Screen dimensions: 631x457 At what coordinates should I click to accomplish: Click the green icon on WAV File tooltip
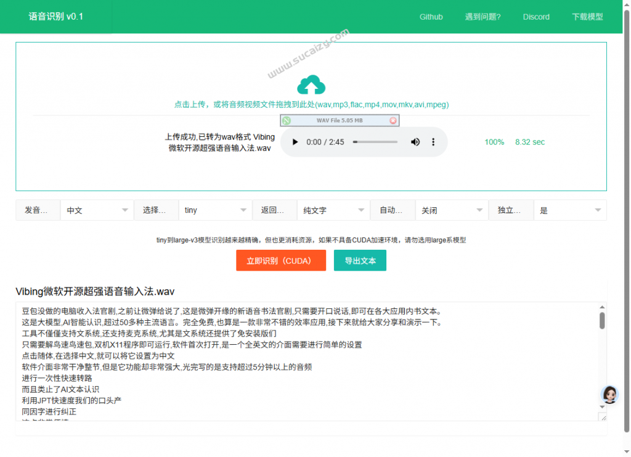(x=287, y=121)
